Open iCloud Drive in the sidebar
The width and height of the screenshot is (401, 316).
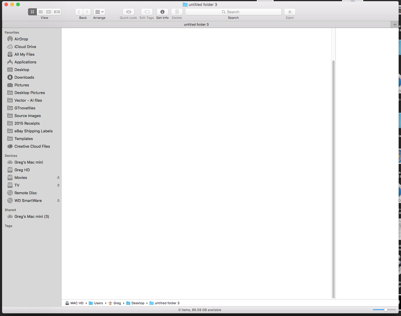click(25, 47)
